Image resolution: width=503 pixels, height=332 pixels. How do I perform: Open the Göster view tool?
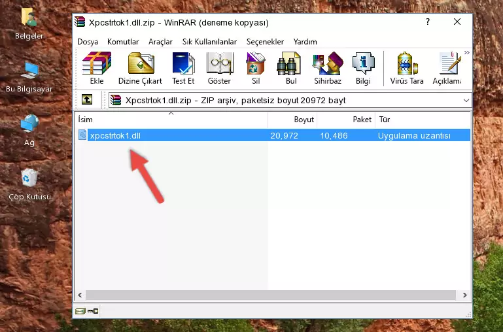(x=219, y=68)
